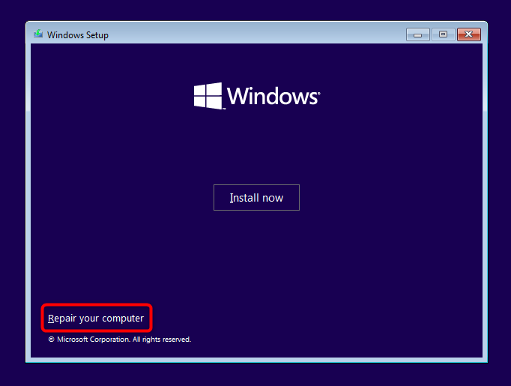Close the Windows Setup window

tap(468, 34)
